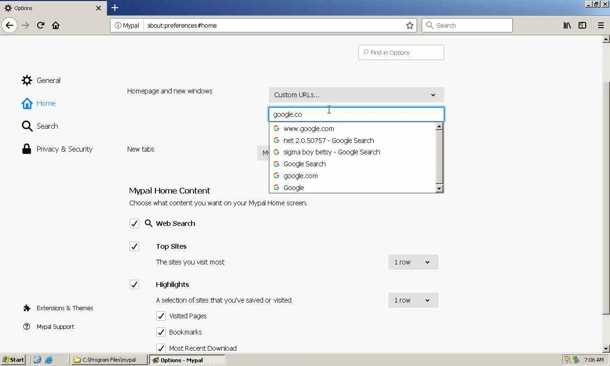Open Search settings category
Screen dimensions: 610x366
click(x=40, y=126)
